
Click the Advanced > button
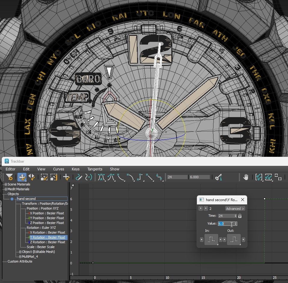[x=235, y=209]
